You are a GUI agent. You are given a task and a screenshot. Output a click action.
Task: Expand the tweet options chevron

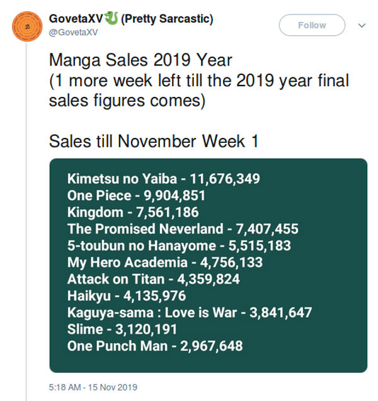click(x=362, y=26)
